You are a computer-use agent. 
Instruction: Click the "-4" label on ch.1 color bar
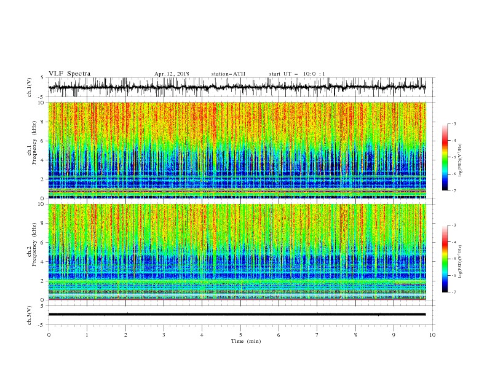pos(453,141)
